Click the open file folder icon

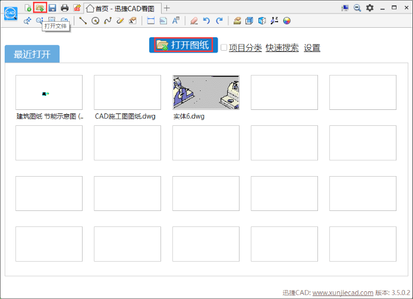pyautogui.click(x=40, y=8)
